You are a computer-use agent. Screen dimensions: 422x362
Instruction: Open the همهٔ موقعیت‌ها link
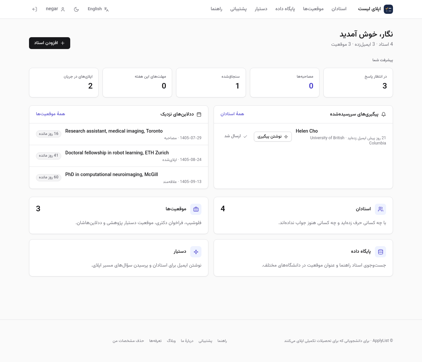click(50, 114)
